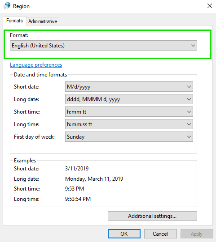Image resolution: width=216 pixels, height=242 pixels.
Task: Open the Long time format dropdown
Action: tap(129, 124)
